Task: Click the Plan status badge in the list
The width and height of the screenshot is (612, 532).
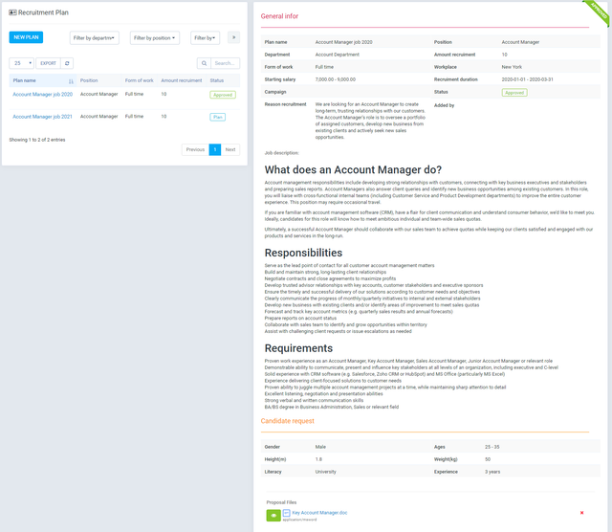Action: pyautogui.click(x=217, y=117)
